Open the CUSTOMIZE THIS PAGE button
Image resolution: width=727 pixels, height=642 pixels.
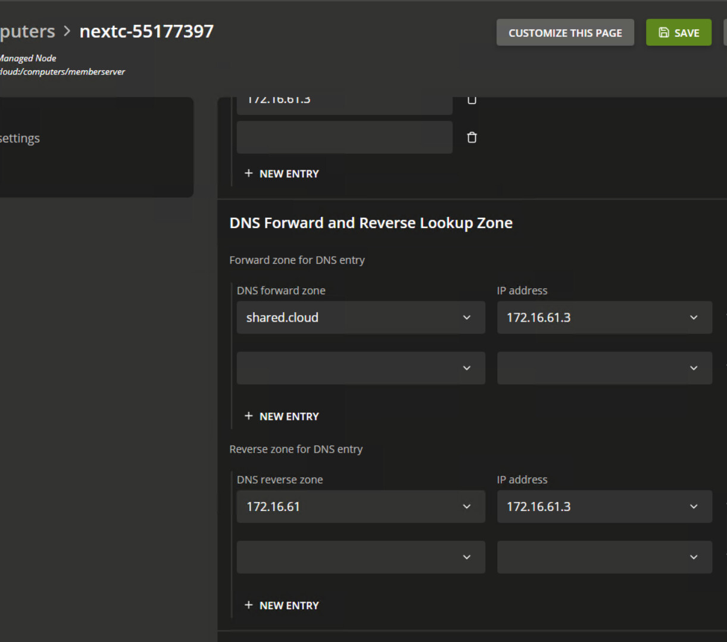point(564,33)
